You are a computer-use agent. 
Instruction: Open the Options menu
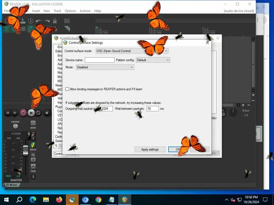click(70, 11)
